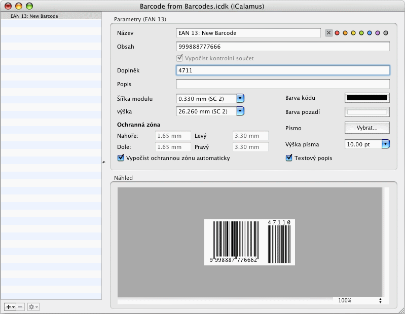Click the Obsah content field

tap(283, 47)
